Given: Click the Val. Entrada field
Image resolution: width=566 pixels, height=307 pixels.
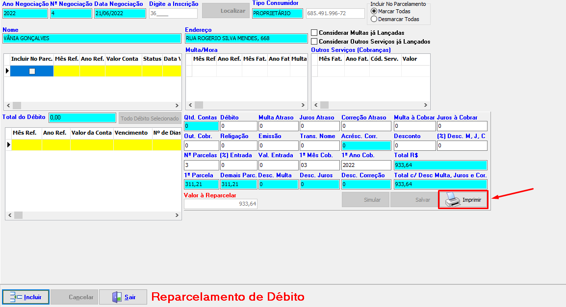Looking at the screenshot, I should 277,165.
